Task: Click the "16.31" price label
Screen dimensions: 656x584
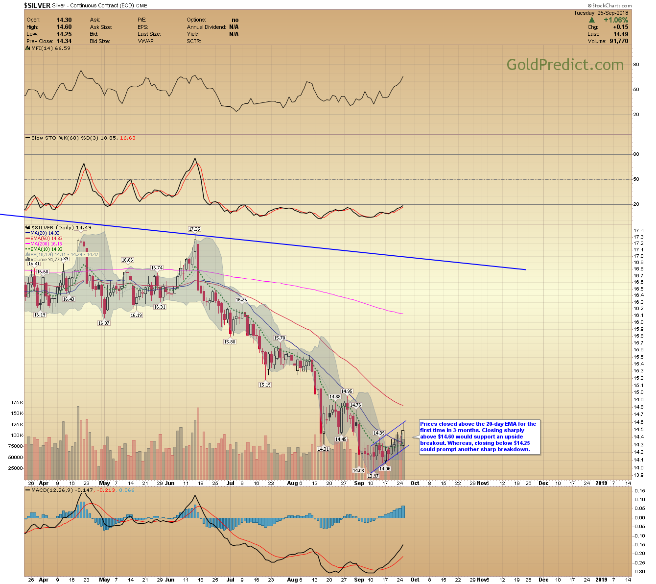Action: 160,307
